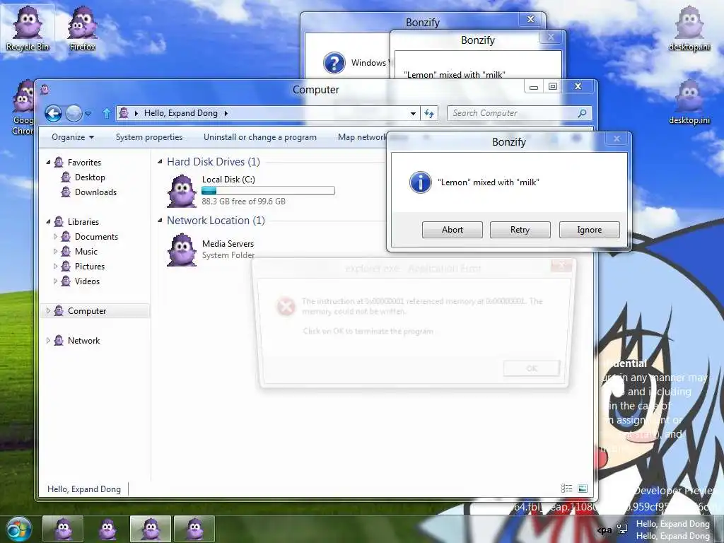The image size is (724, 543).
Task: Collapse the Network Location group
Action: point(160,221)
